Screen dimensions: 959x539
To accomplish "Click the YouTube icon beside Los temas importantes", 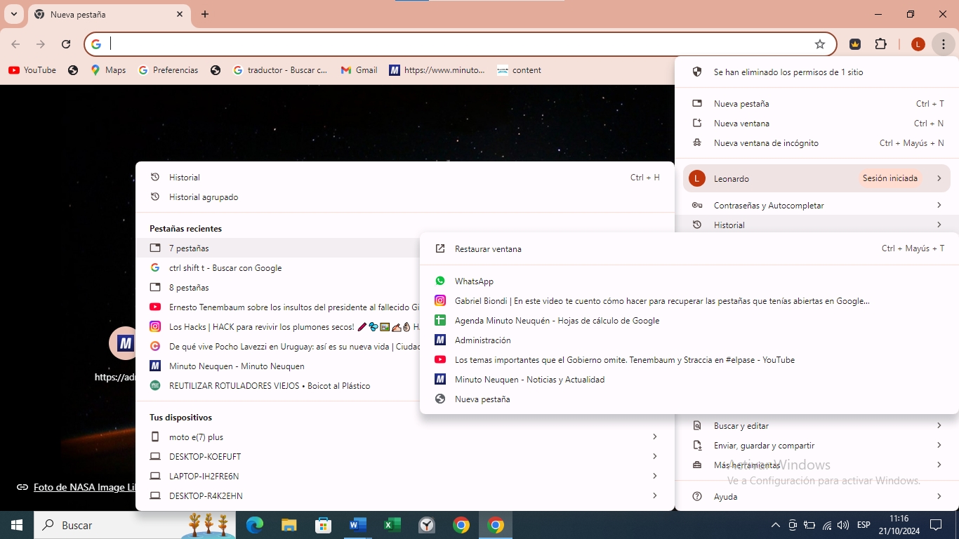I will 440,360.
